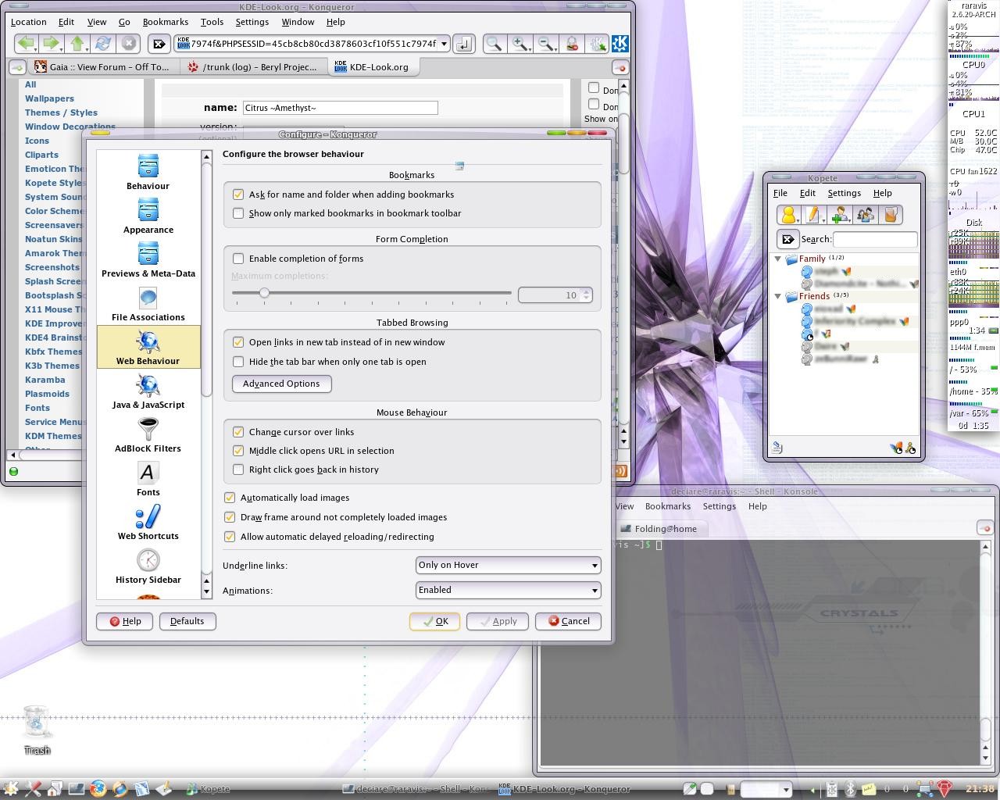The image size is (1000, 800).
Task: Open Trash on the desktop
Action: (37, 730)
